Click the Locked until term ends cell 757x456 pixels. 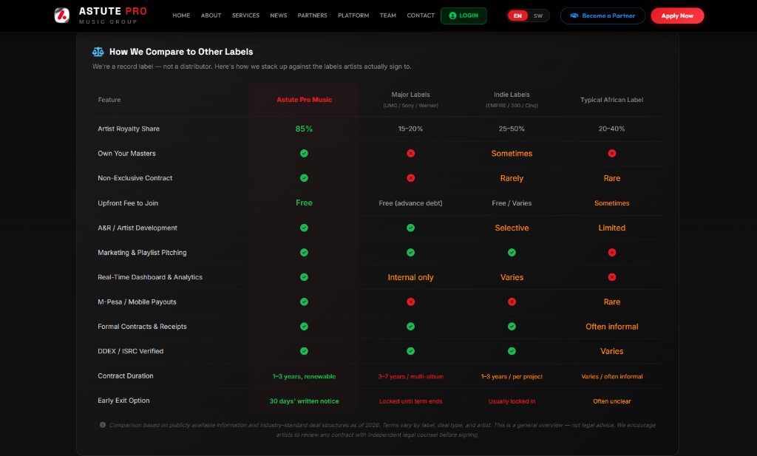pyautogui.click(x=410, y=401)
